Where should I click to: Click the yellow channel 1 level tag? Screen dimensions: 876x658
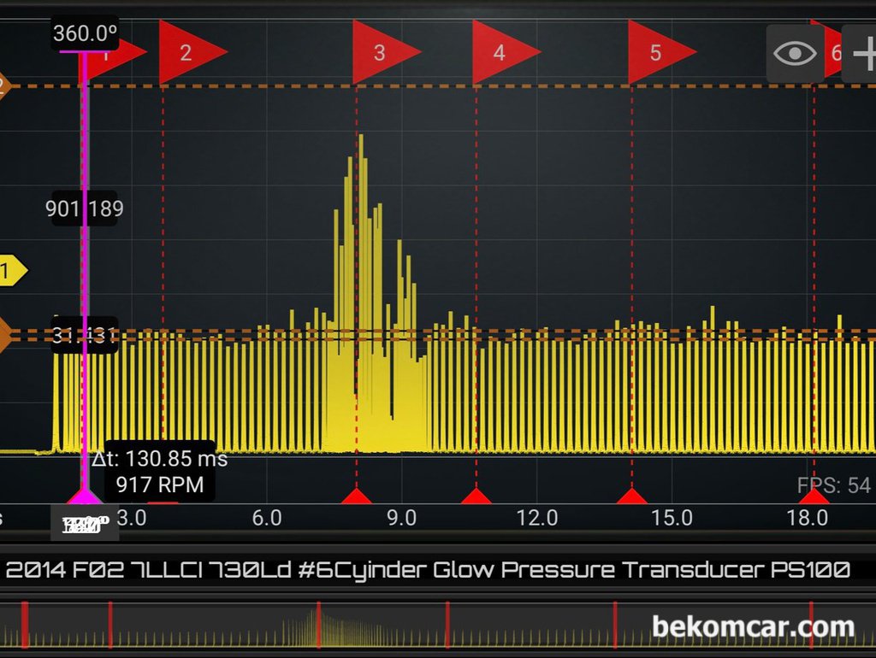[12, 271]
